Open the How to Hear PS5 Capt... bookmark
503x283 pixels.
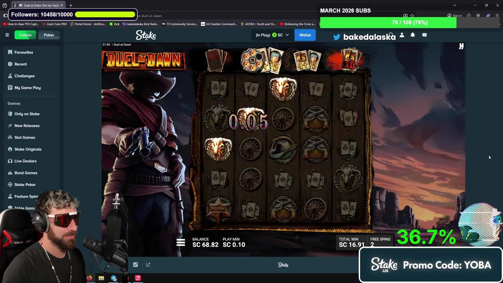(x=21, y=24)
